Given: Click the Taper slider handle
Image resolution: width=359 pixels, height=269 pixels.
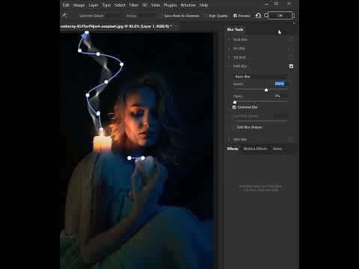Looking at the screenshot, I should 235,102.
